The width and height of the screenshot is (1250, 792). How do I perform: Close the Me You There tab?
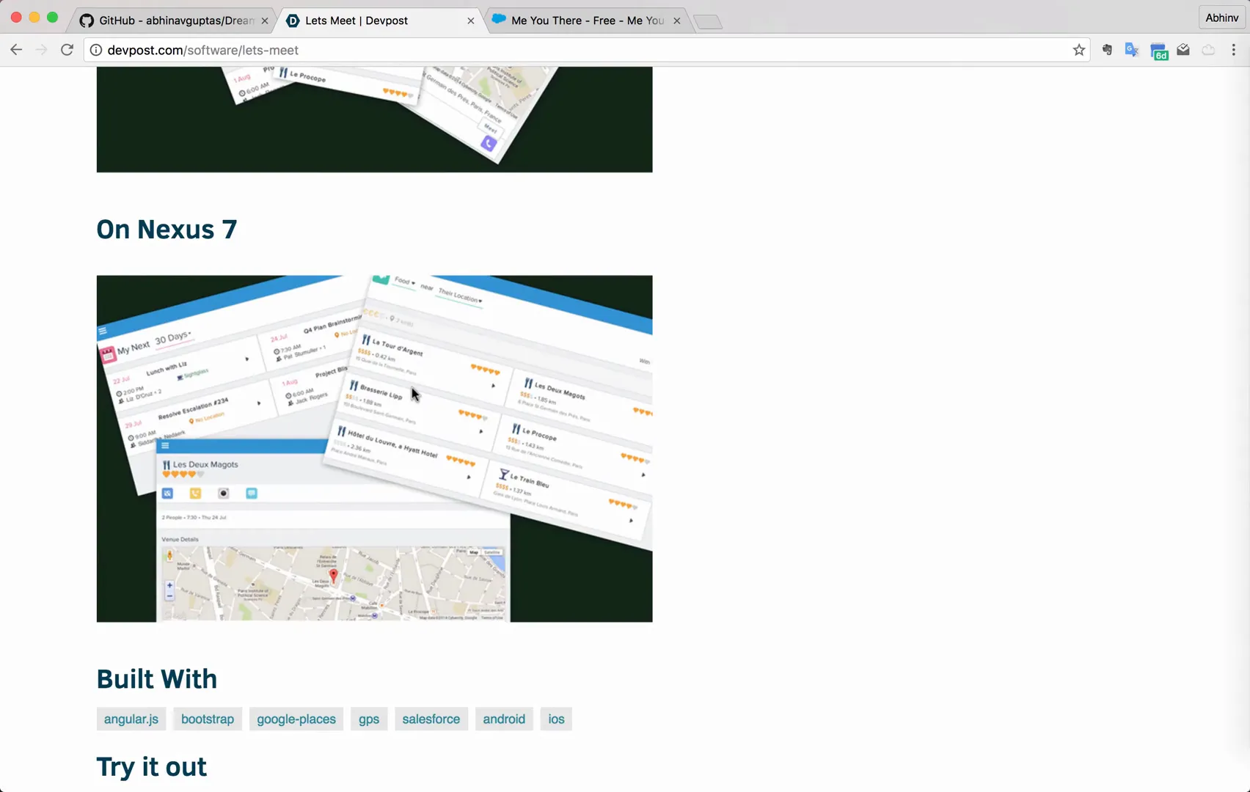pyautogui.click(x=677, y=21)
